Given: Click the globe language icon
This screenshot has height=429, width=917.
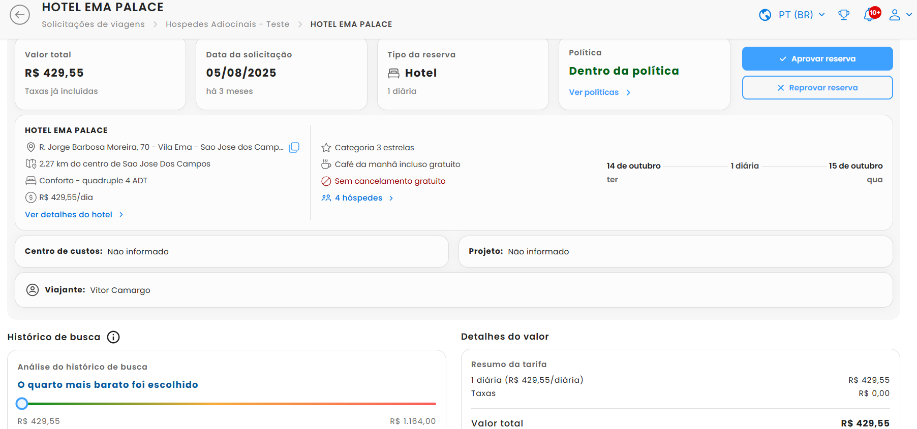Looking at the screenshot, I should tap(765, 15).
